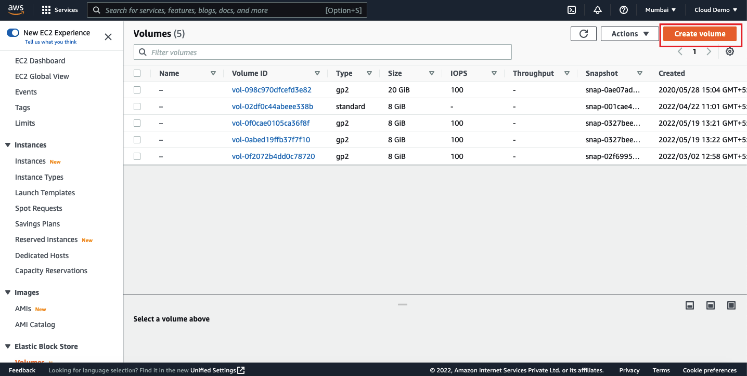
Task: Click the top AWS search field
Action: (x=227, y=10)
